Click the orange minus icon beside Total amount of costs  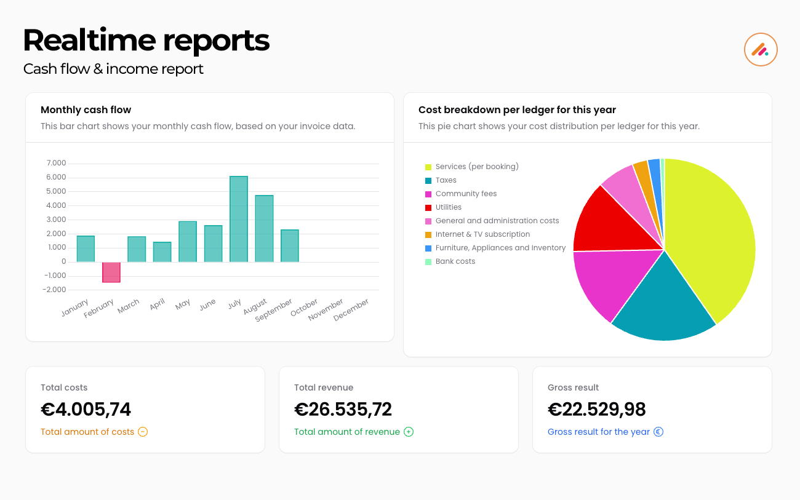click(142, 432)
